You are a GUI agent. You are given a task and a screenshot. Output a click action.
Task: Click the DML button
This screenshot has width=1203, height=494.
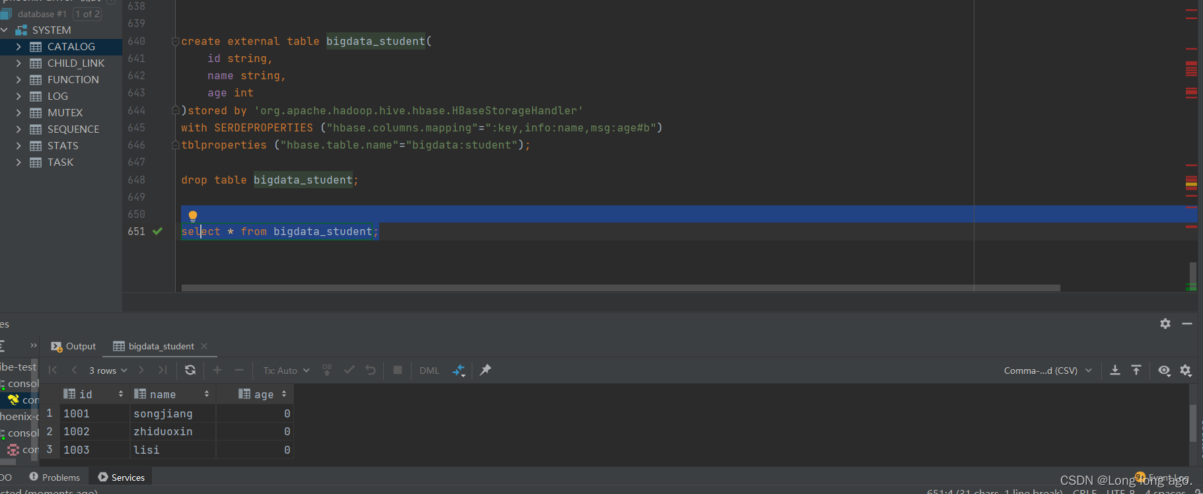pyautogui.click(x=429, y=370)
